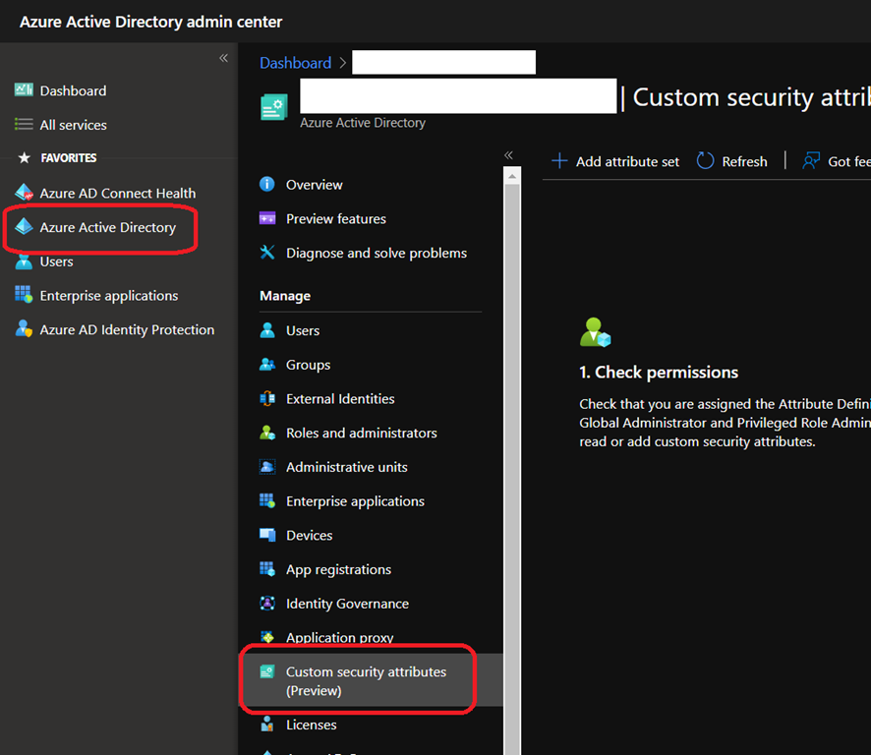Open External Identities icon
The width and height of the screenshot is (871, 755).
[x=267, y=399]
